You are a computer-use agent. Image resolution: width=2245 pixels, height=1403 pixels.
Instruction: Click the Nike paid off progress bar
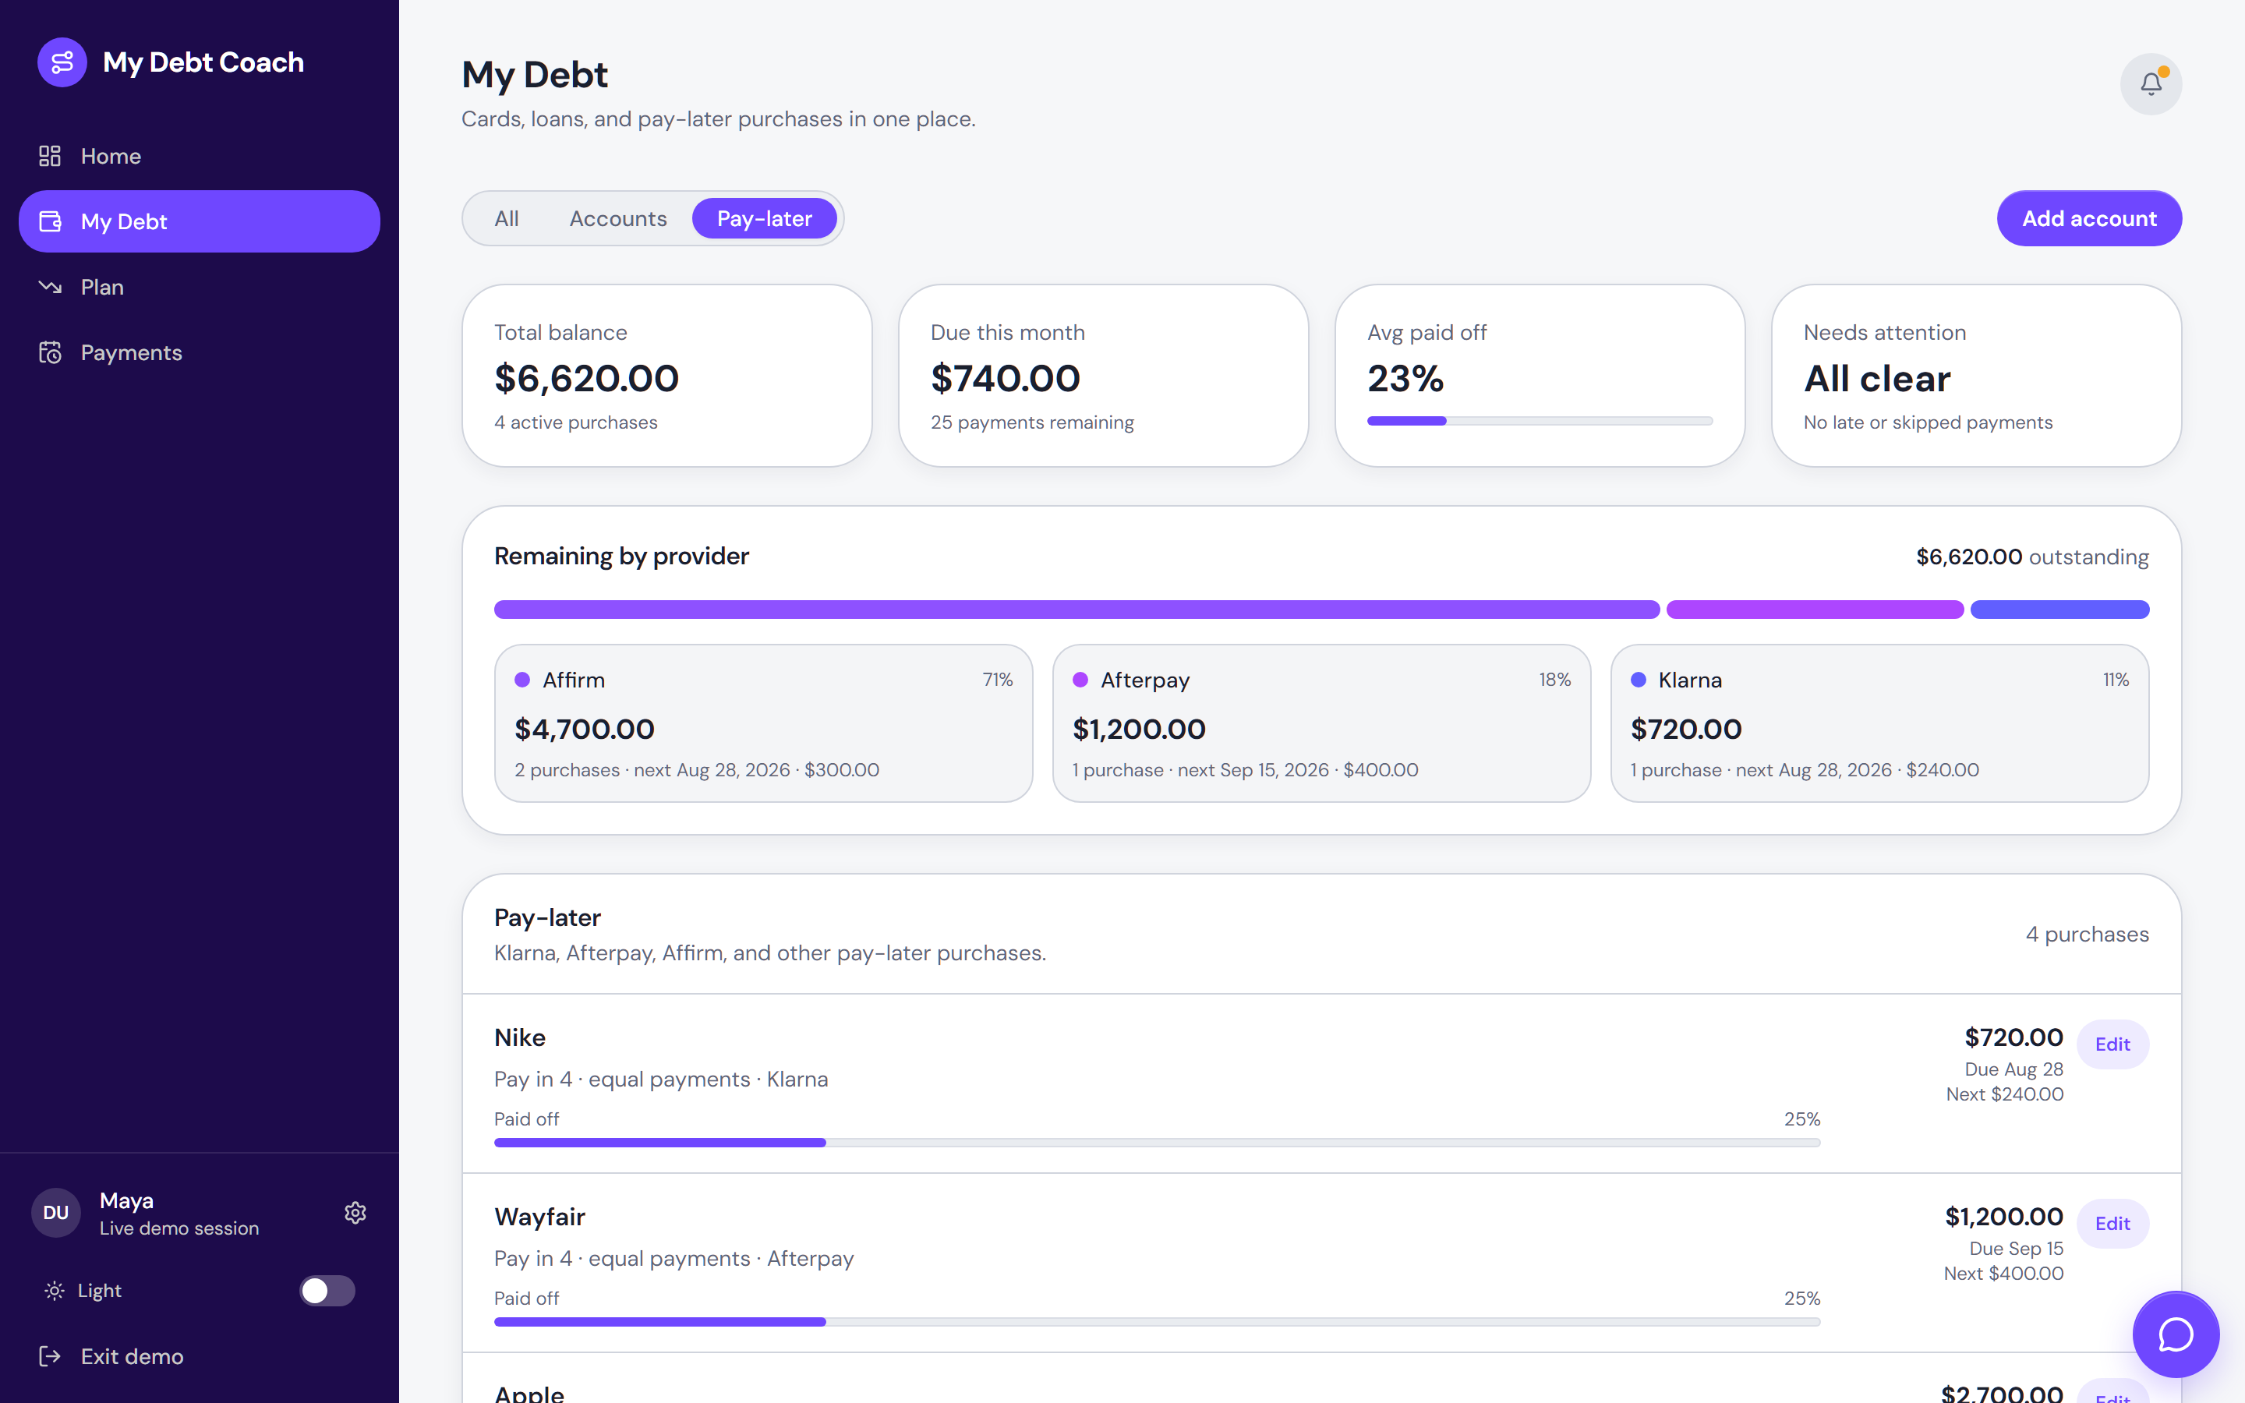tap(1157, 1142)
